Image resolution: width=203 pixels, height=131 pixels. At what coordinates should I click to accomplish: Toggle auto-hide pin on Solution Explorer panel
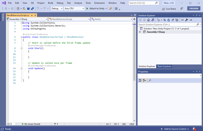pyautogui.click(x=197, y=15)
